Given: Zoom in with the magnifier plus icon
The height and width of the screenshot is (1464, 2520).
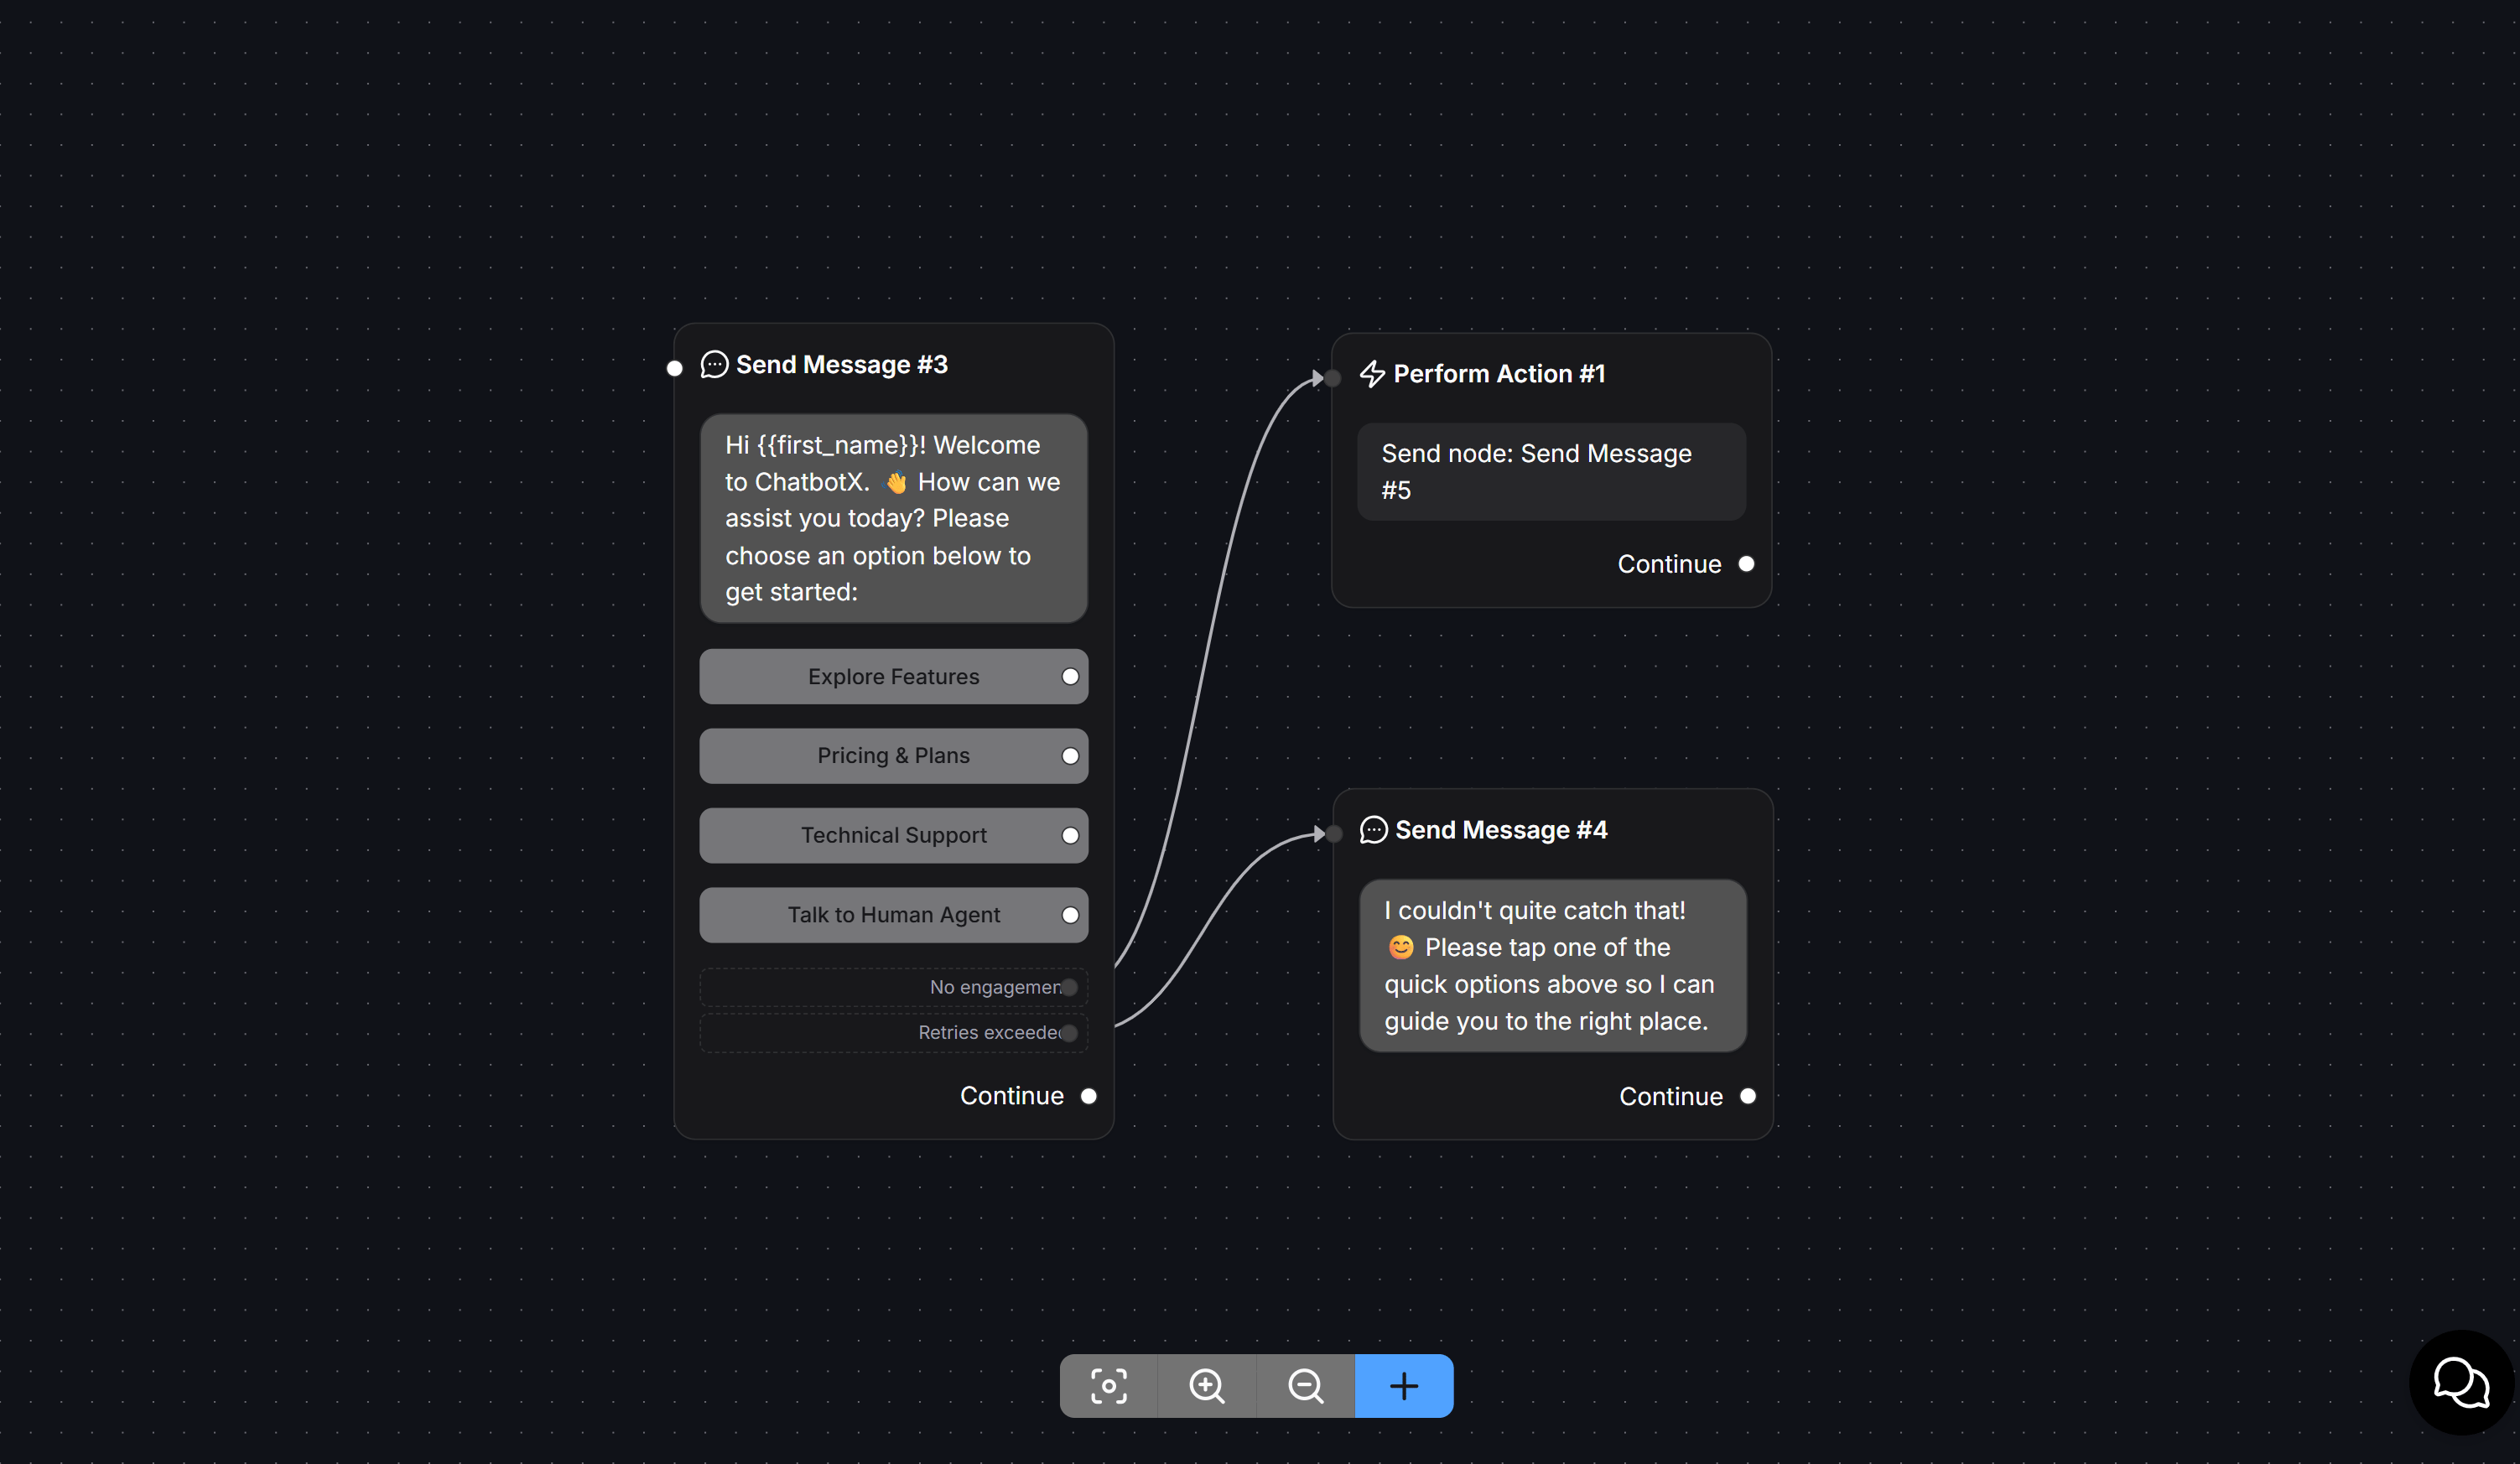Looking at the screenshot, I should click(1207, 1386).
